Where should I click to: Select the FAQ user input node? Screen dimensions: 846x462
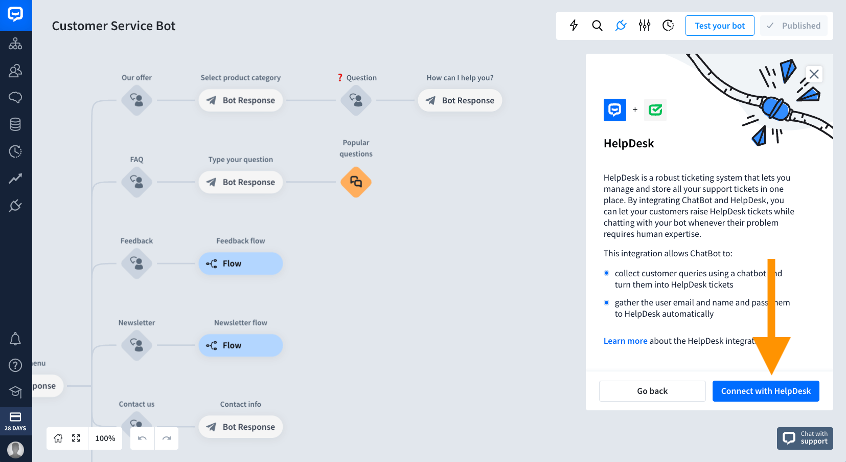(136, 182)
